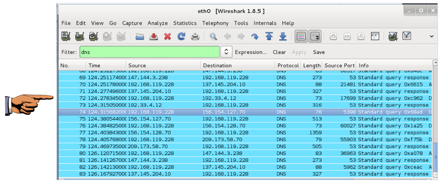This screenshot has width=441, height=184.
Task: Open the Tools menu
Action: (241, 23)
